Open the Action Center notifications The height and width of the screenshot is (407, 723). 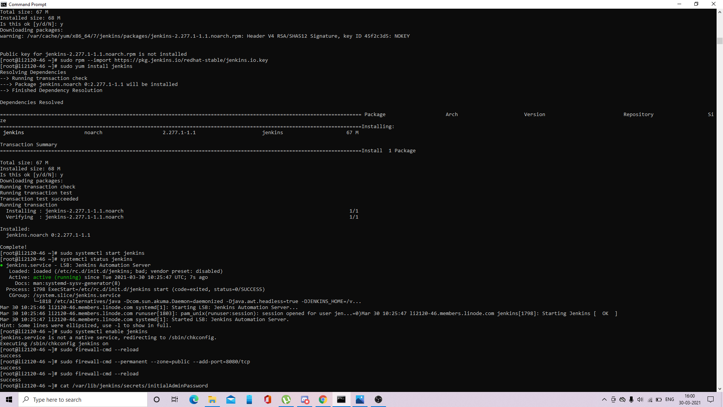pyautogui.click(x=711, y=399)
